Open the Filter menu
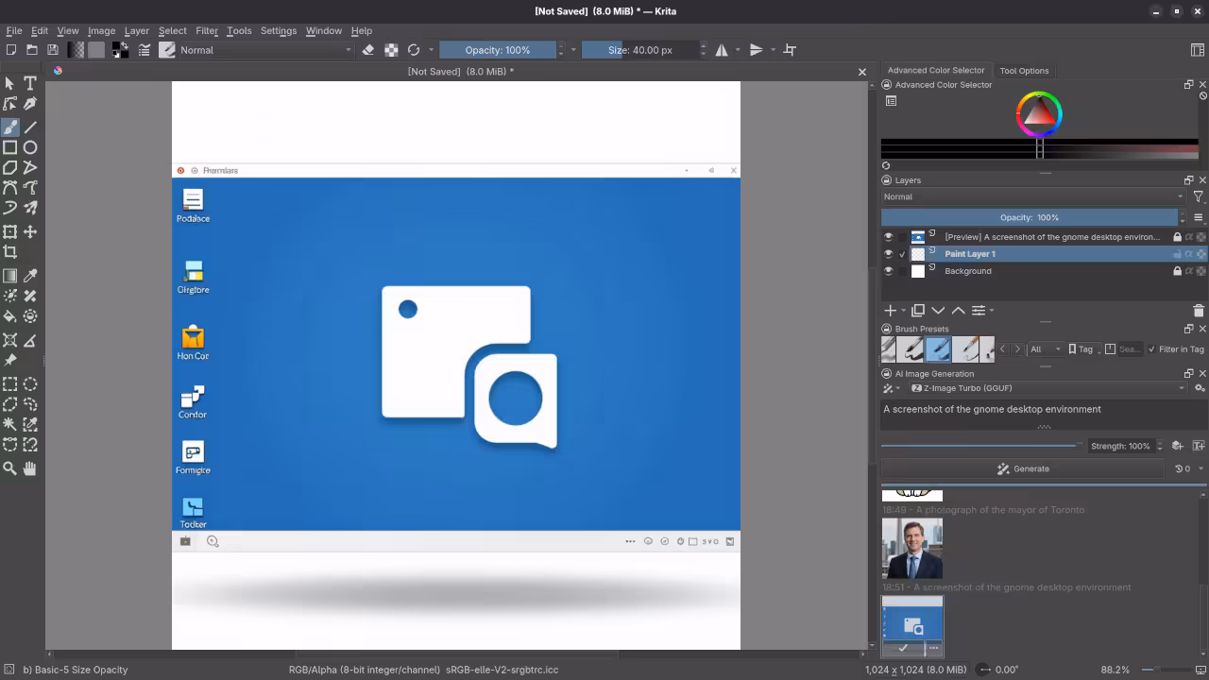Screen dimensions: 1209x680 pos(207,30)
